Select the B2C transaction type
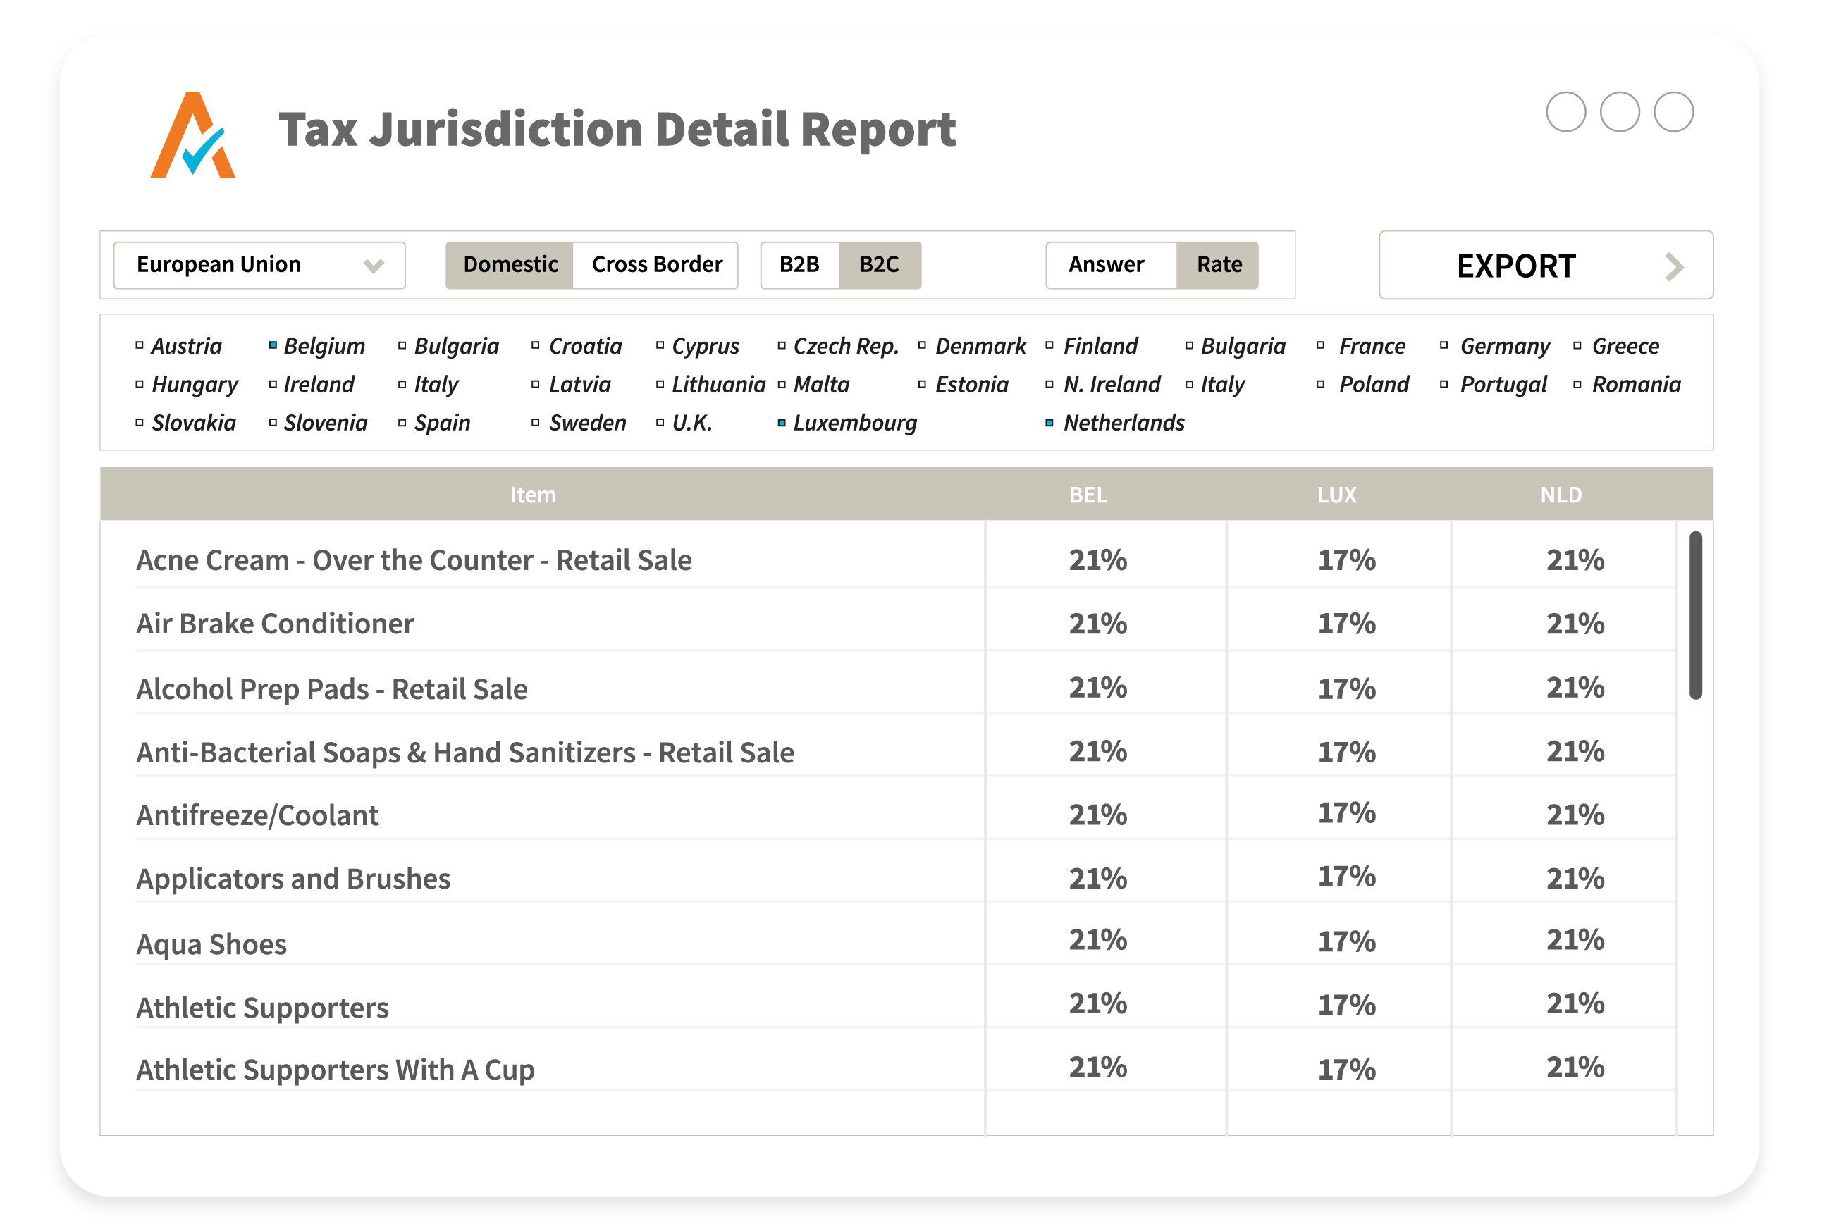This screenshot has height=1224, width=1822. 879,266
